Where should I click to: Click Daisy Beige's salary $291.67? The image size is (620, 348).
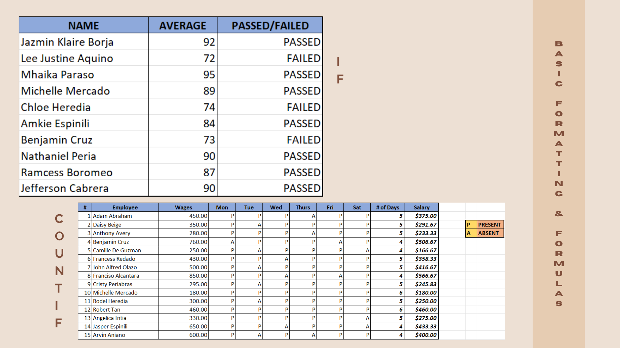pos(425,225)
